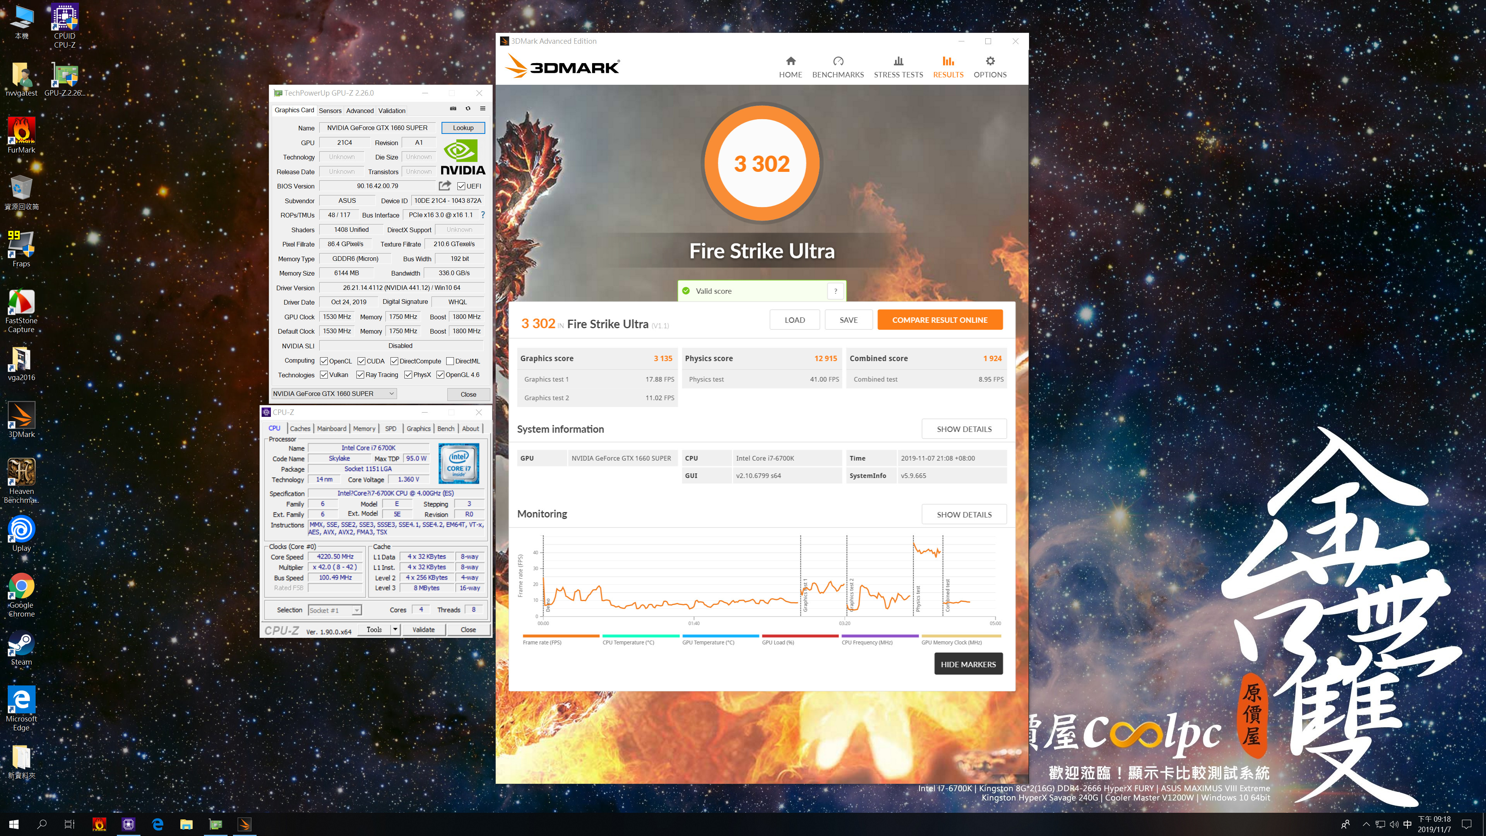This screenshot has width=1486, height=836.
Task: Expand GPU selection dropdown in GPU-Z
Action: (x=391, y=394)
